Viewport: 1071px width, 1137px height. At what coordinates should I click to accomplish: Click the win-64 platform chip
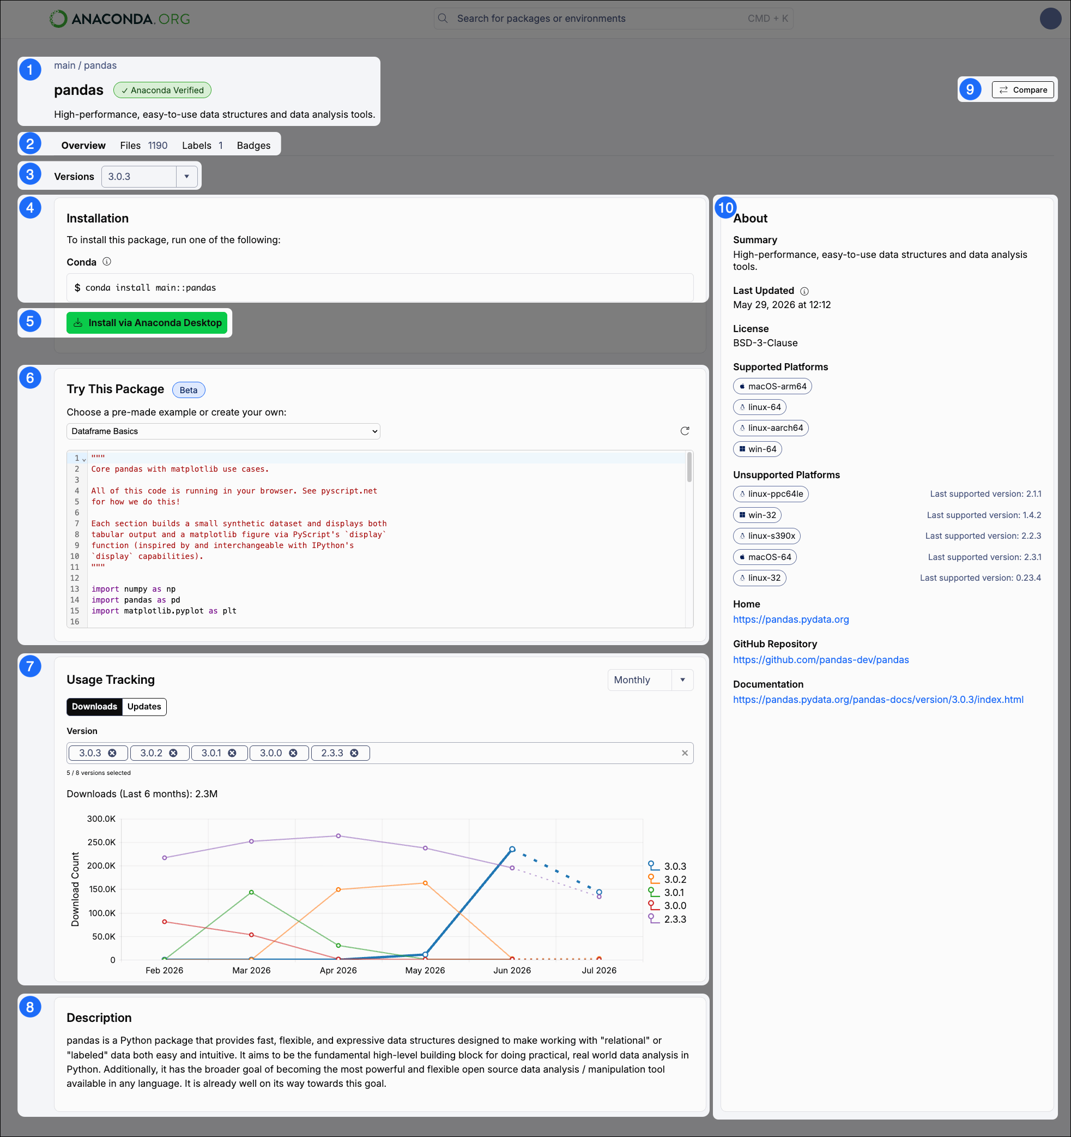coord(757,449)
